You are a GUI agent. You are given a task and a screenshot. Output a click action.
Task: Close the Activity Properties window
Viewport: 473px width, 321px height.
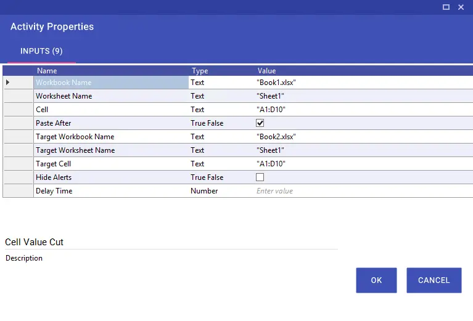pyautogui.click(x=461, y=7)
